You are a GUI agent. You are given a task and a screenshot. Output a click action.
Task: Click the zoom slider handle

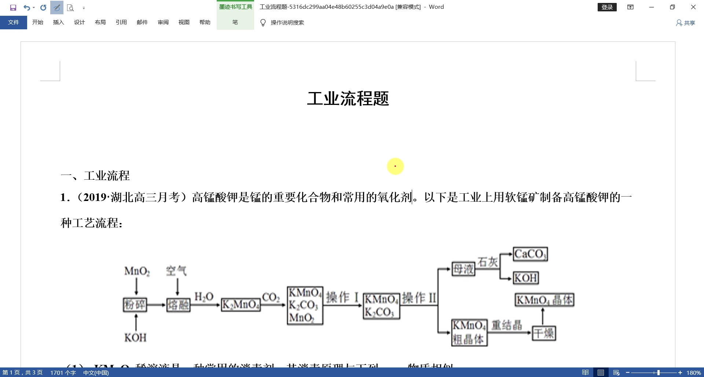click(x=659, y=373)
